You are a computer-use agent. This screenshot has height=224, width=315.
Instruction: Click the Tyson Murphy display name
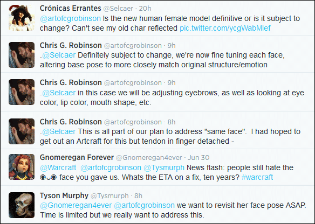[x=64, y=195]
